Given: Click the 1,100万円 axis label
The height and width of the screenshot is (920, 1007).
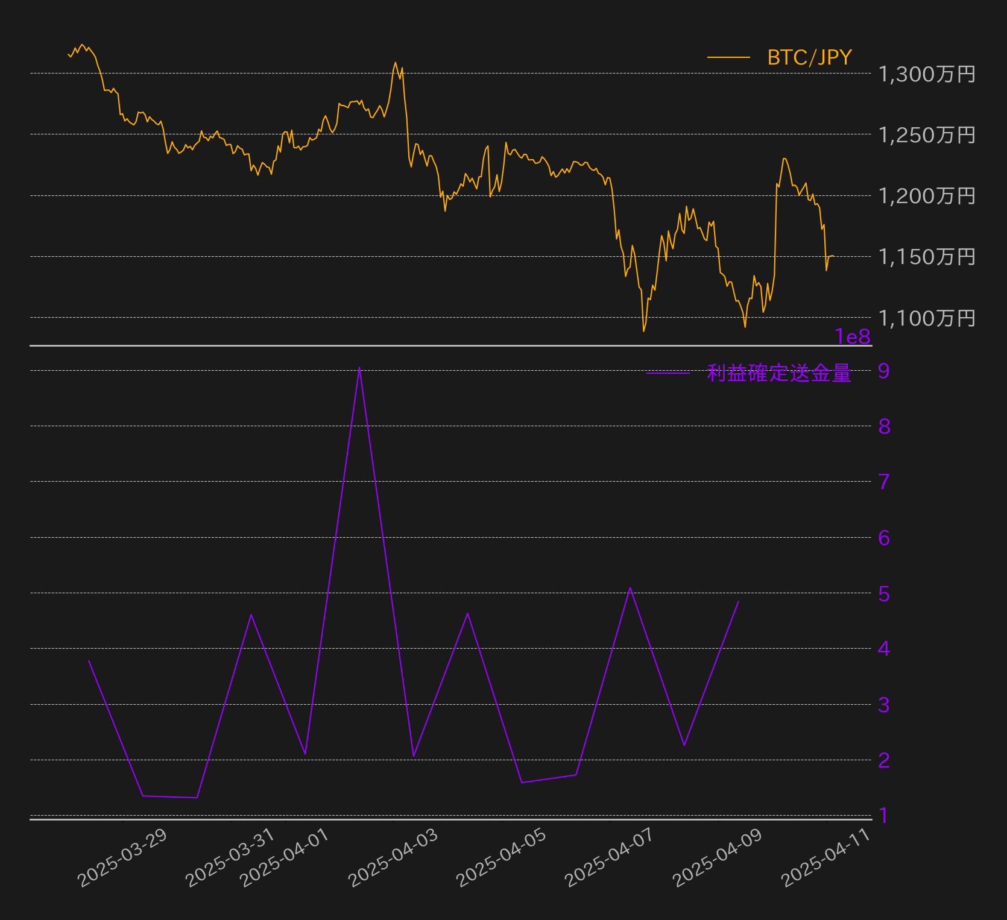Looking at the screenshot, I should (927, 318).
